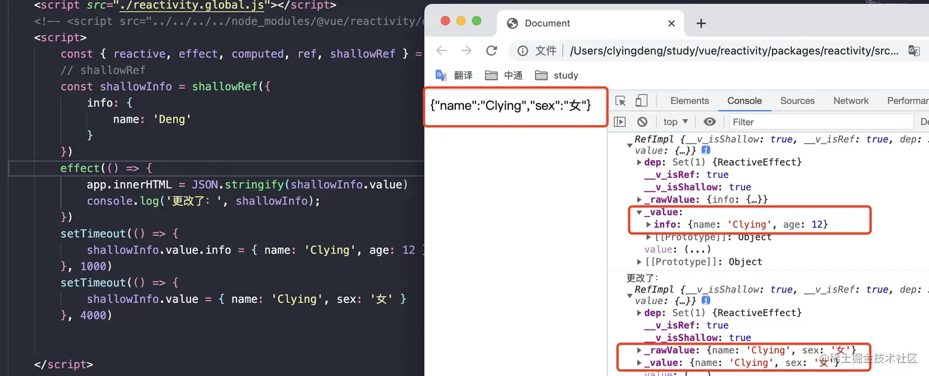Reload the Document page
The image size is (929, 376).
492,51
